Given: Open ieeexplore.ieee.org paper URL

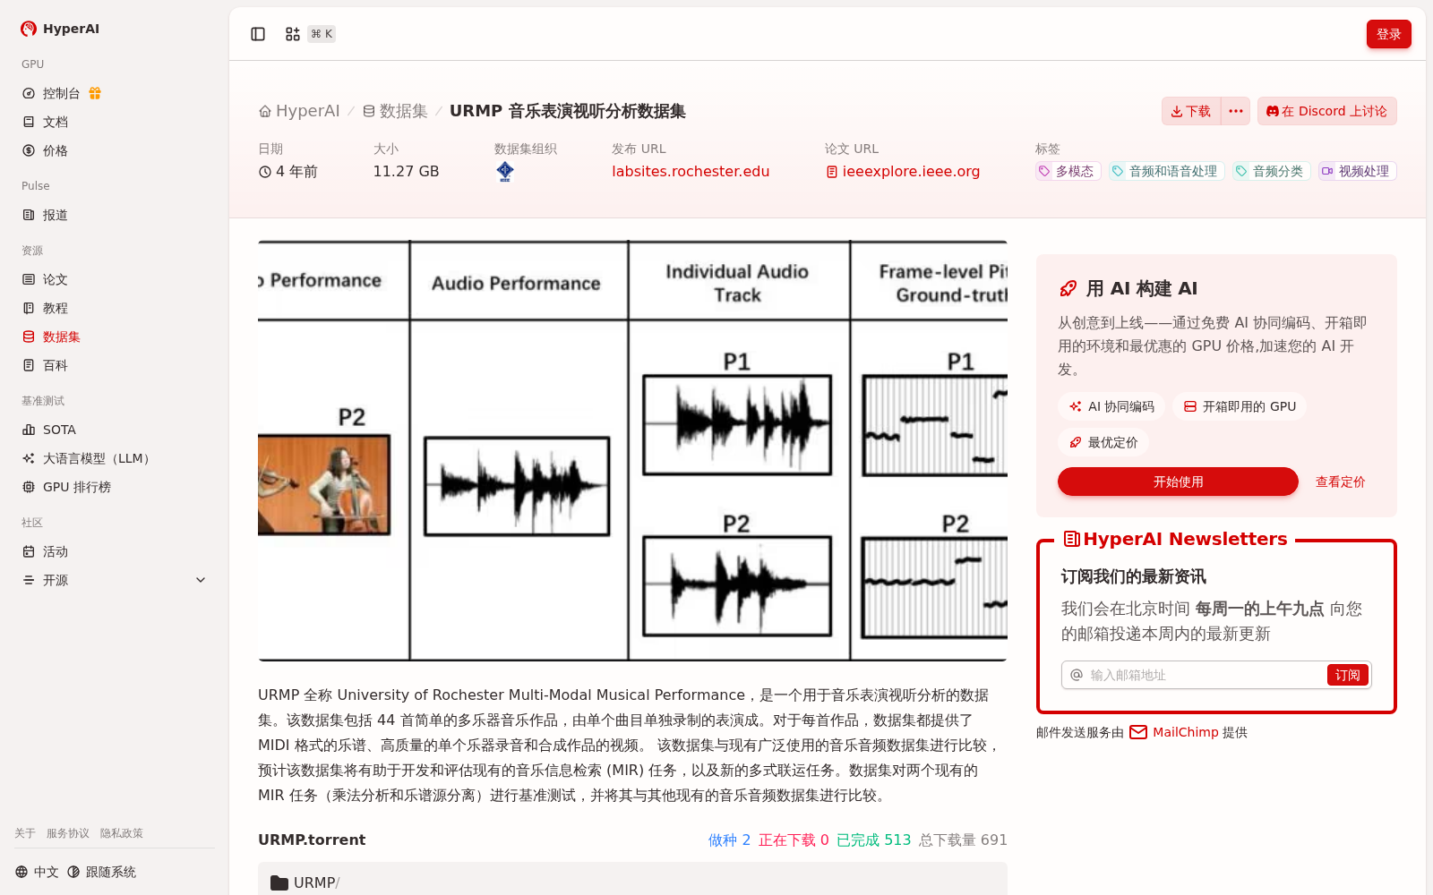Looking at the screenshot, I should [x=903, y=171].
